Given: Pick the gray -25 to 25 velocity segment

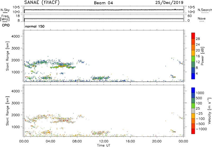Looking at the screenshot, I should point(193,111).
